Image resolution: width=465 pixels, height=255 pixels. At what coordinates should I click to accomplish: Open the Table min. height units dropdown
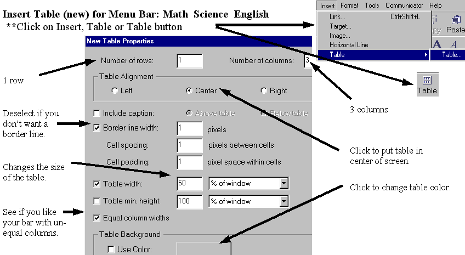(x=283, y=201)
